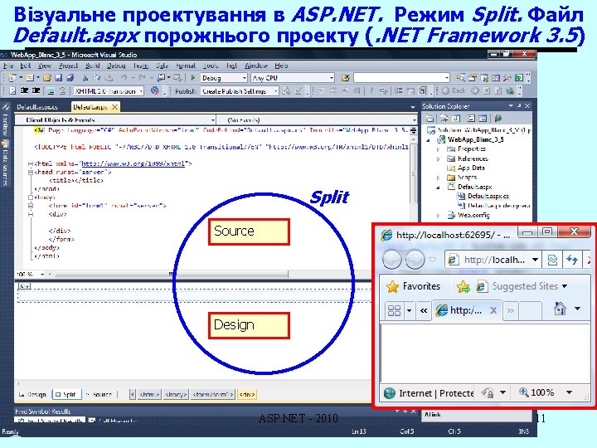
Task: Click the Save disk icon
Action: [x=58, y=78]
